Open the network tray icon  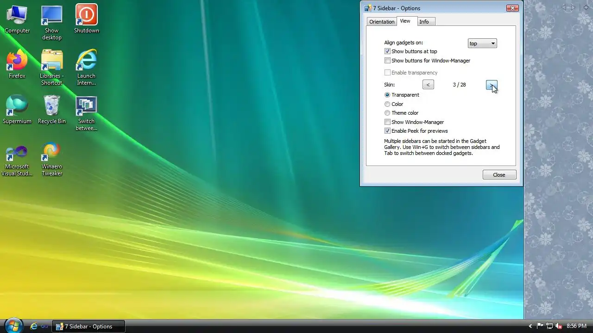point(549,326)
